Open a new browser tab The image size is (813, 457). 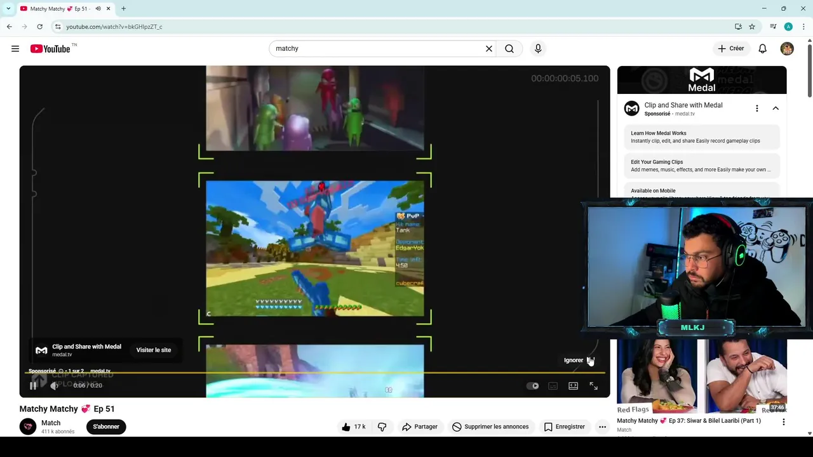click(123, 8)
